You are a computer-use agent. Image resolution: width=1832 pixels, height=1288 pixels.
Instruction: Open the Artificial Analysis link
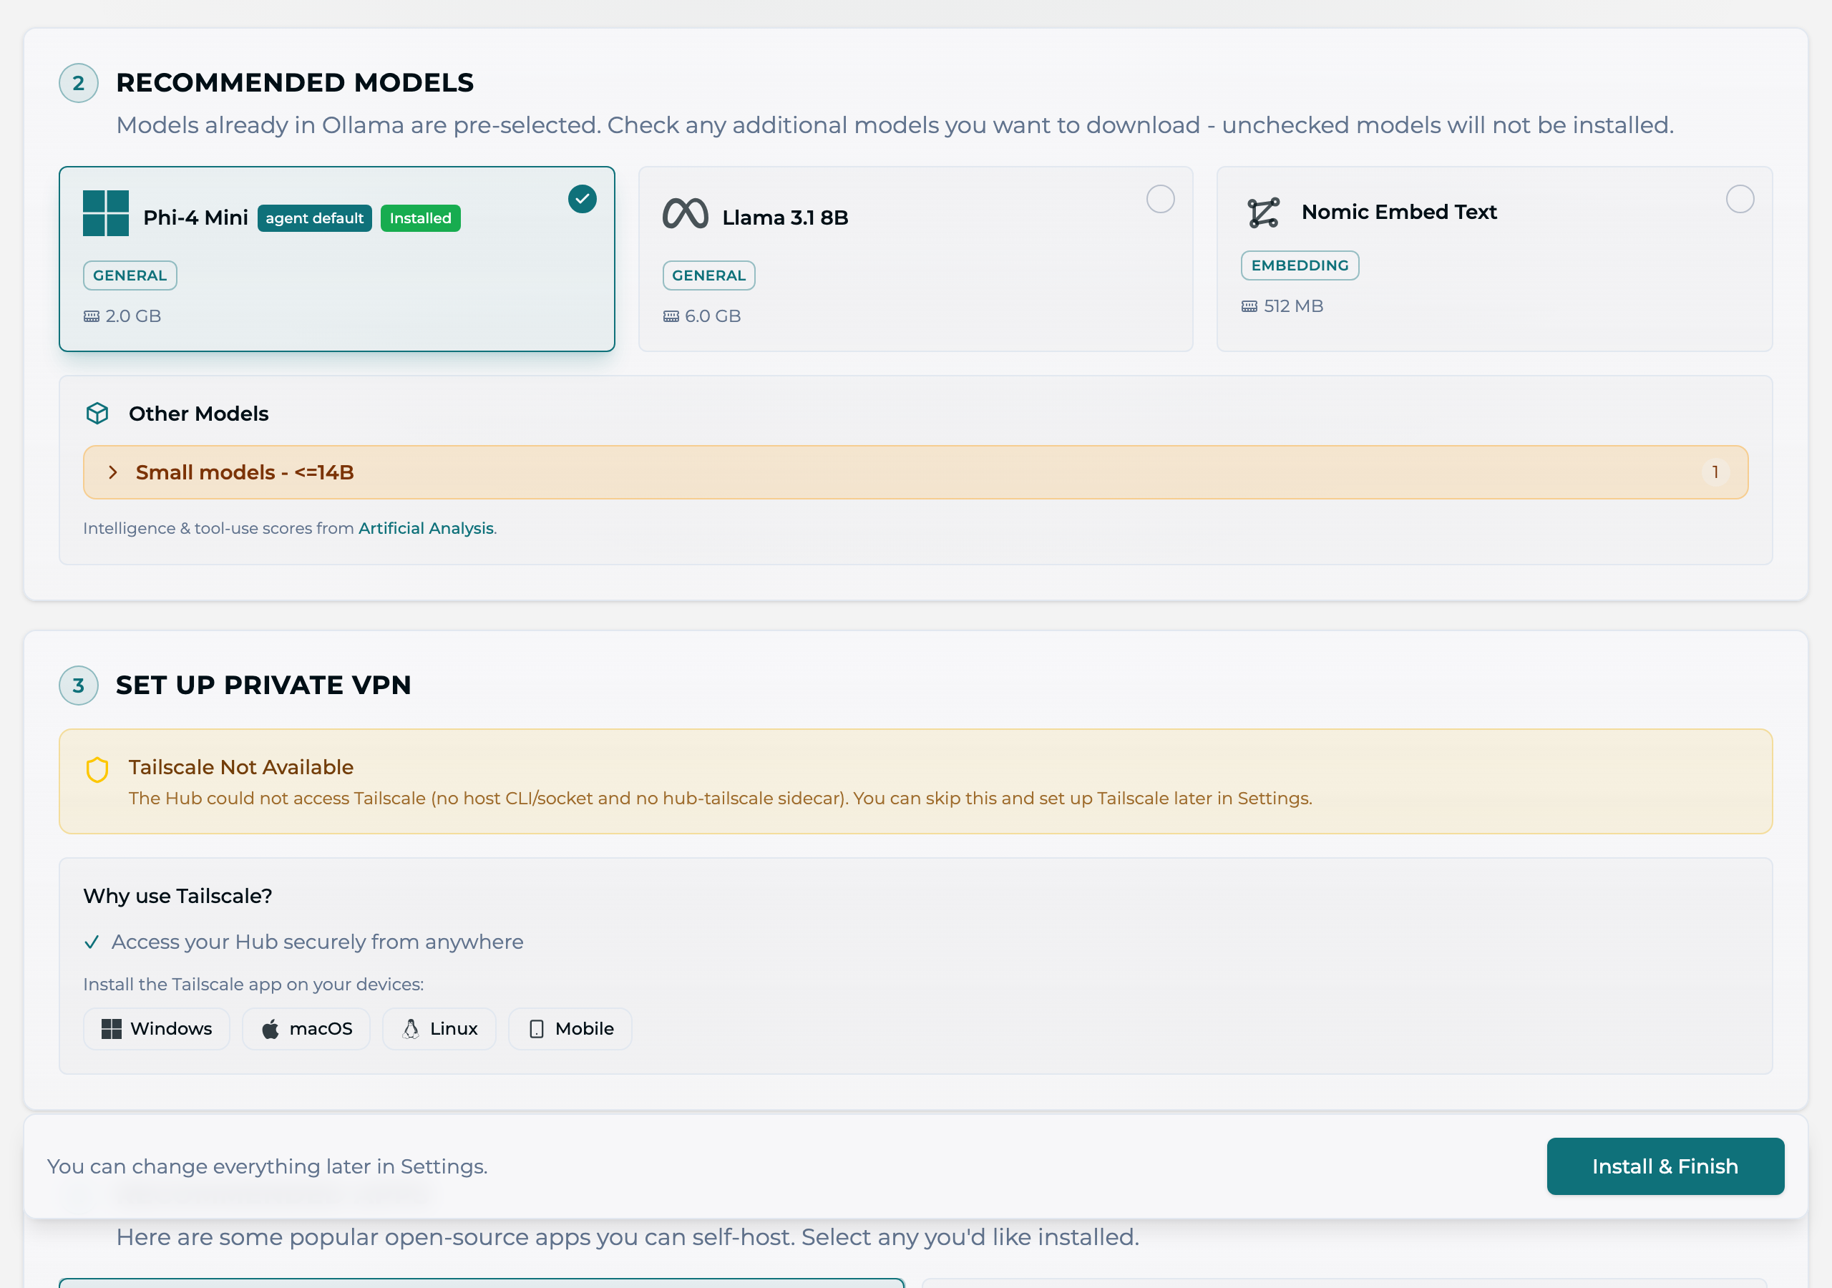pos(426,528)
